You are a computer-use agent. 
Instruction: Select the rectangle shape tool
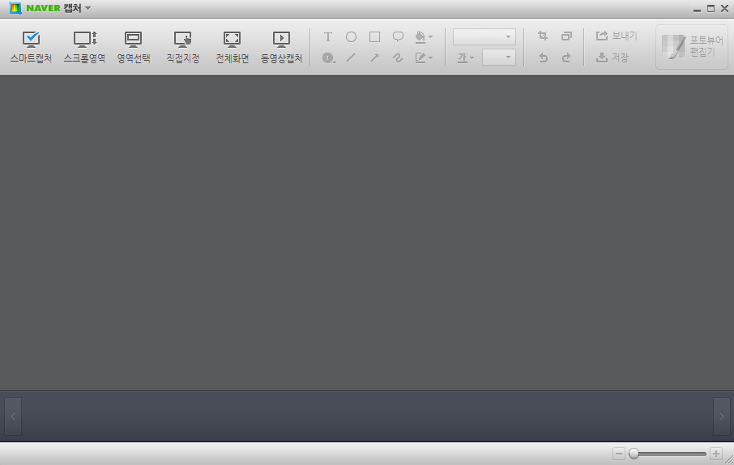[374, 36]
